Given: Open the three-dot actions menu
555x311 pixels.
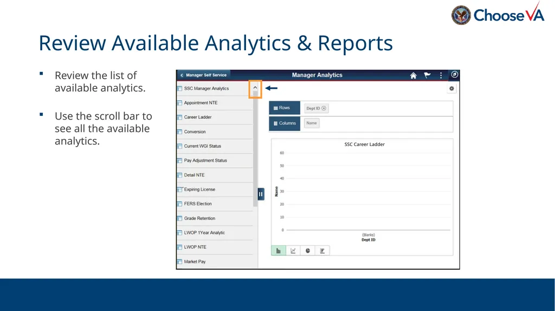Looking at the screenshot, I should click(441, 75).
